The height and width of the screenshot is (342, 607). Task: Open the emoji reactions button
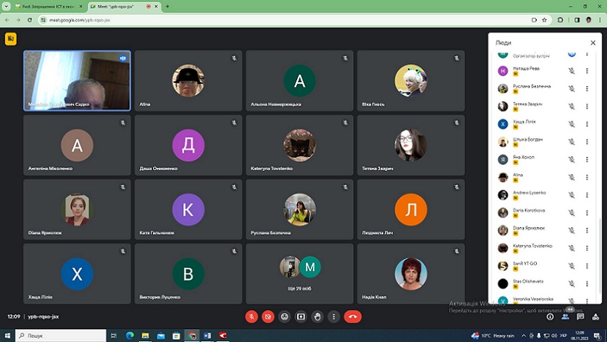[x=284, y=317]
